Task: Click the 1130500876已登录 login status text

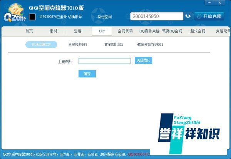Action: click(x=53, y=17)
